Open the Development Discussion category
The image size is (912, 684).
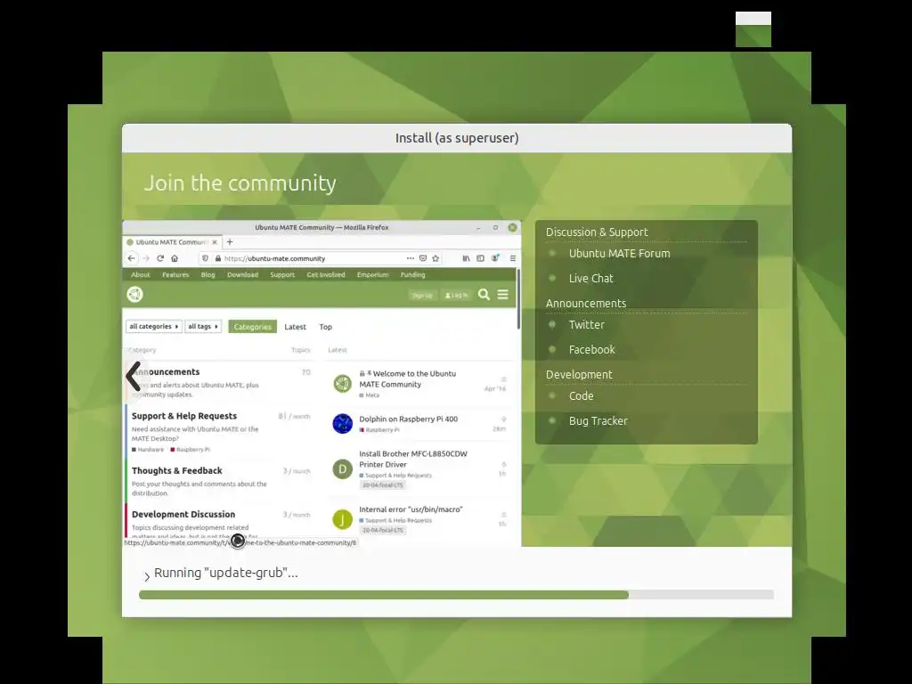tap(183, 514)
